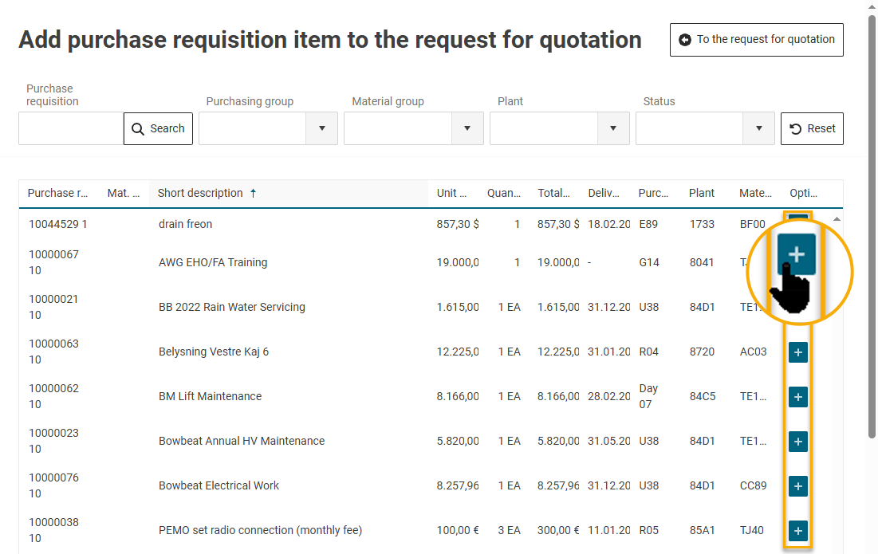This screenshot has width=878, height=554.
Task: Select the drain freon row
Action: pos(185,224)
